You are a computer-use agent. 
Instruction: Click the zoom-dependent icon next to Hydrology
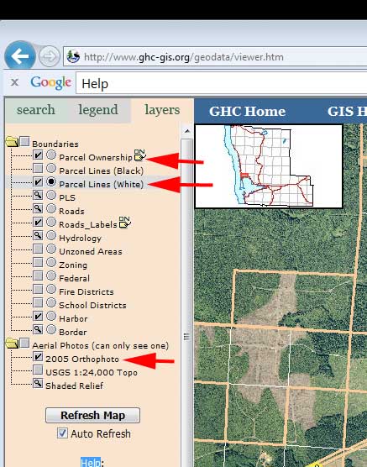click(x=38, y=235)
